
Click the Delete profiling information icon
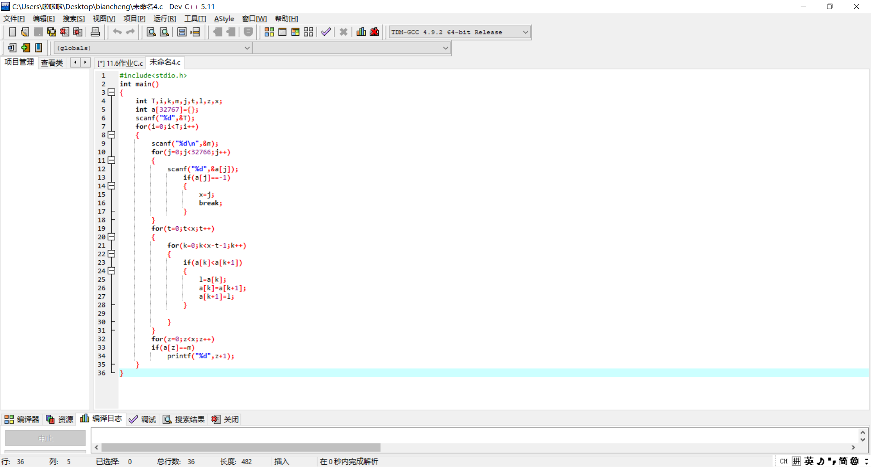(x=374, y=32)
